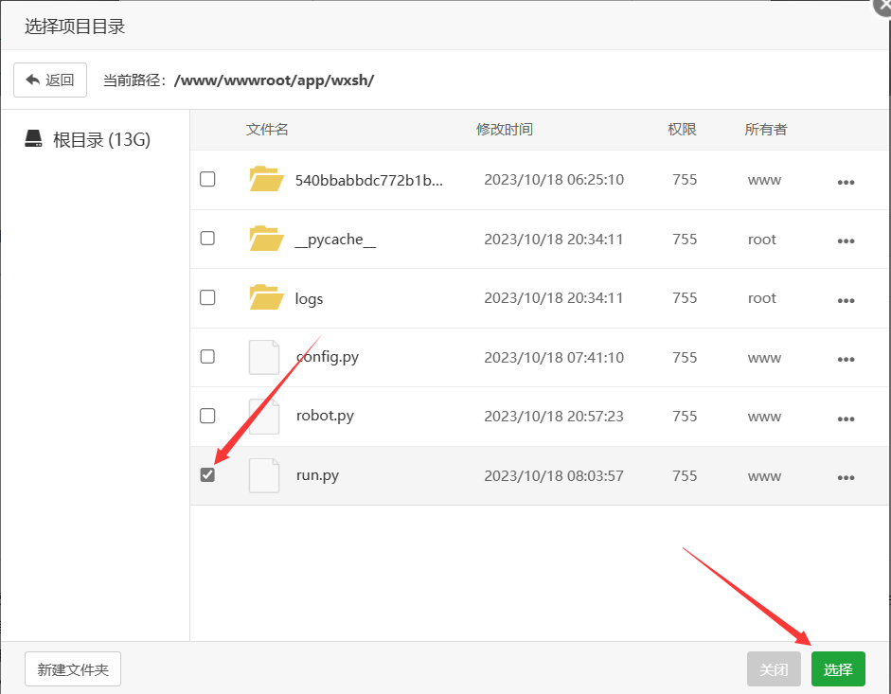Close the dialog with the X icon
The width and height of the screenshot is (891, 694).
(x=882, y=7)
